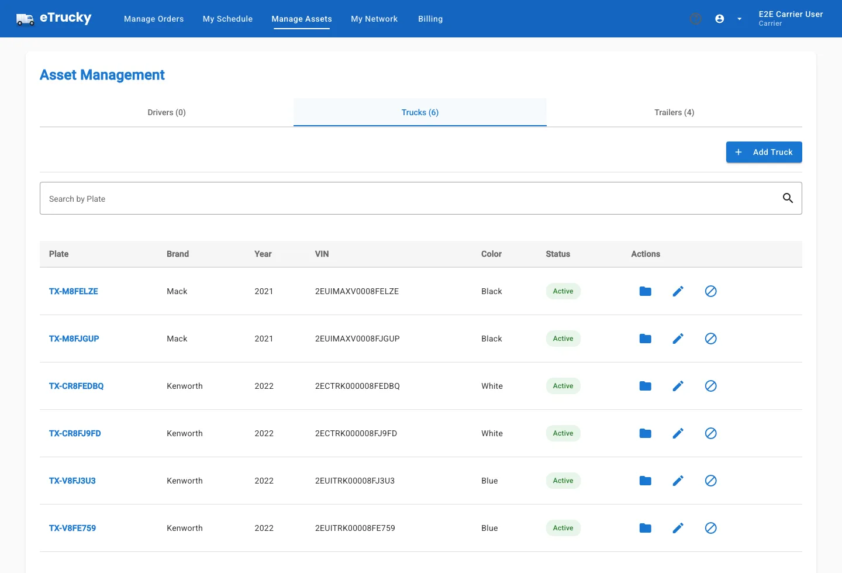Deactivate truck TX-V8FJ3U3

pos(711,481)
